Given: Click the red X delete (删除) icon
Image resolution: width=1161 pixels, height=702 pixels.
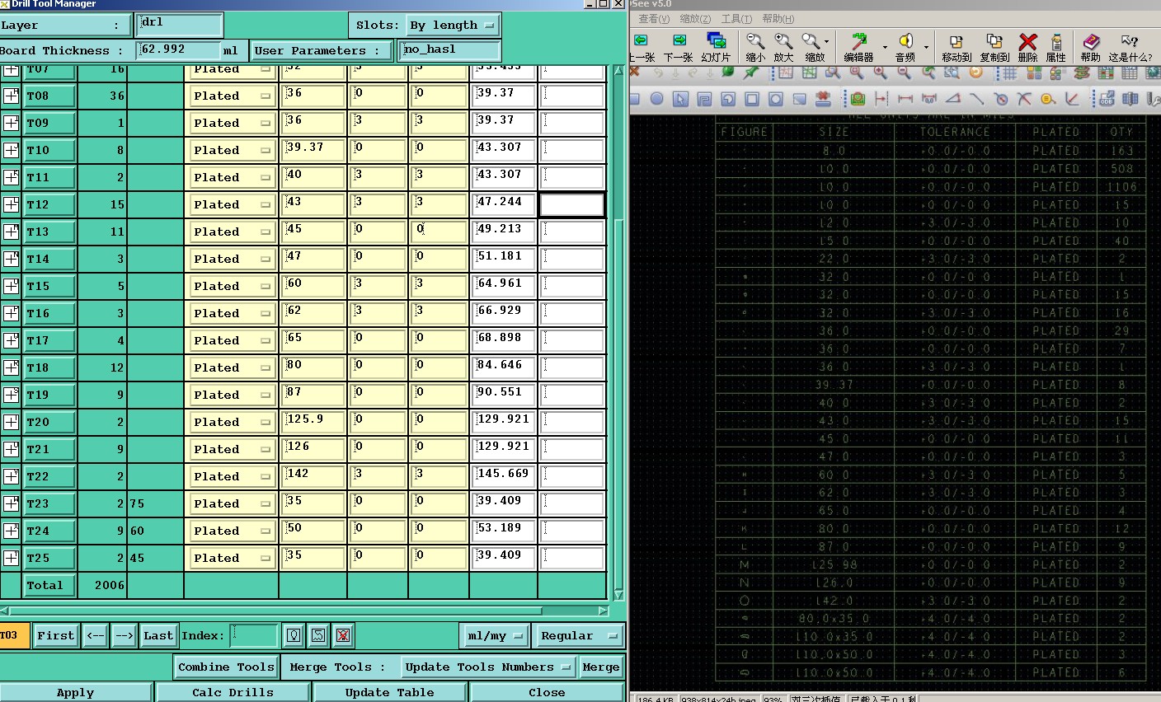Looking at the screenshot, I should tap(1027, 41).
